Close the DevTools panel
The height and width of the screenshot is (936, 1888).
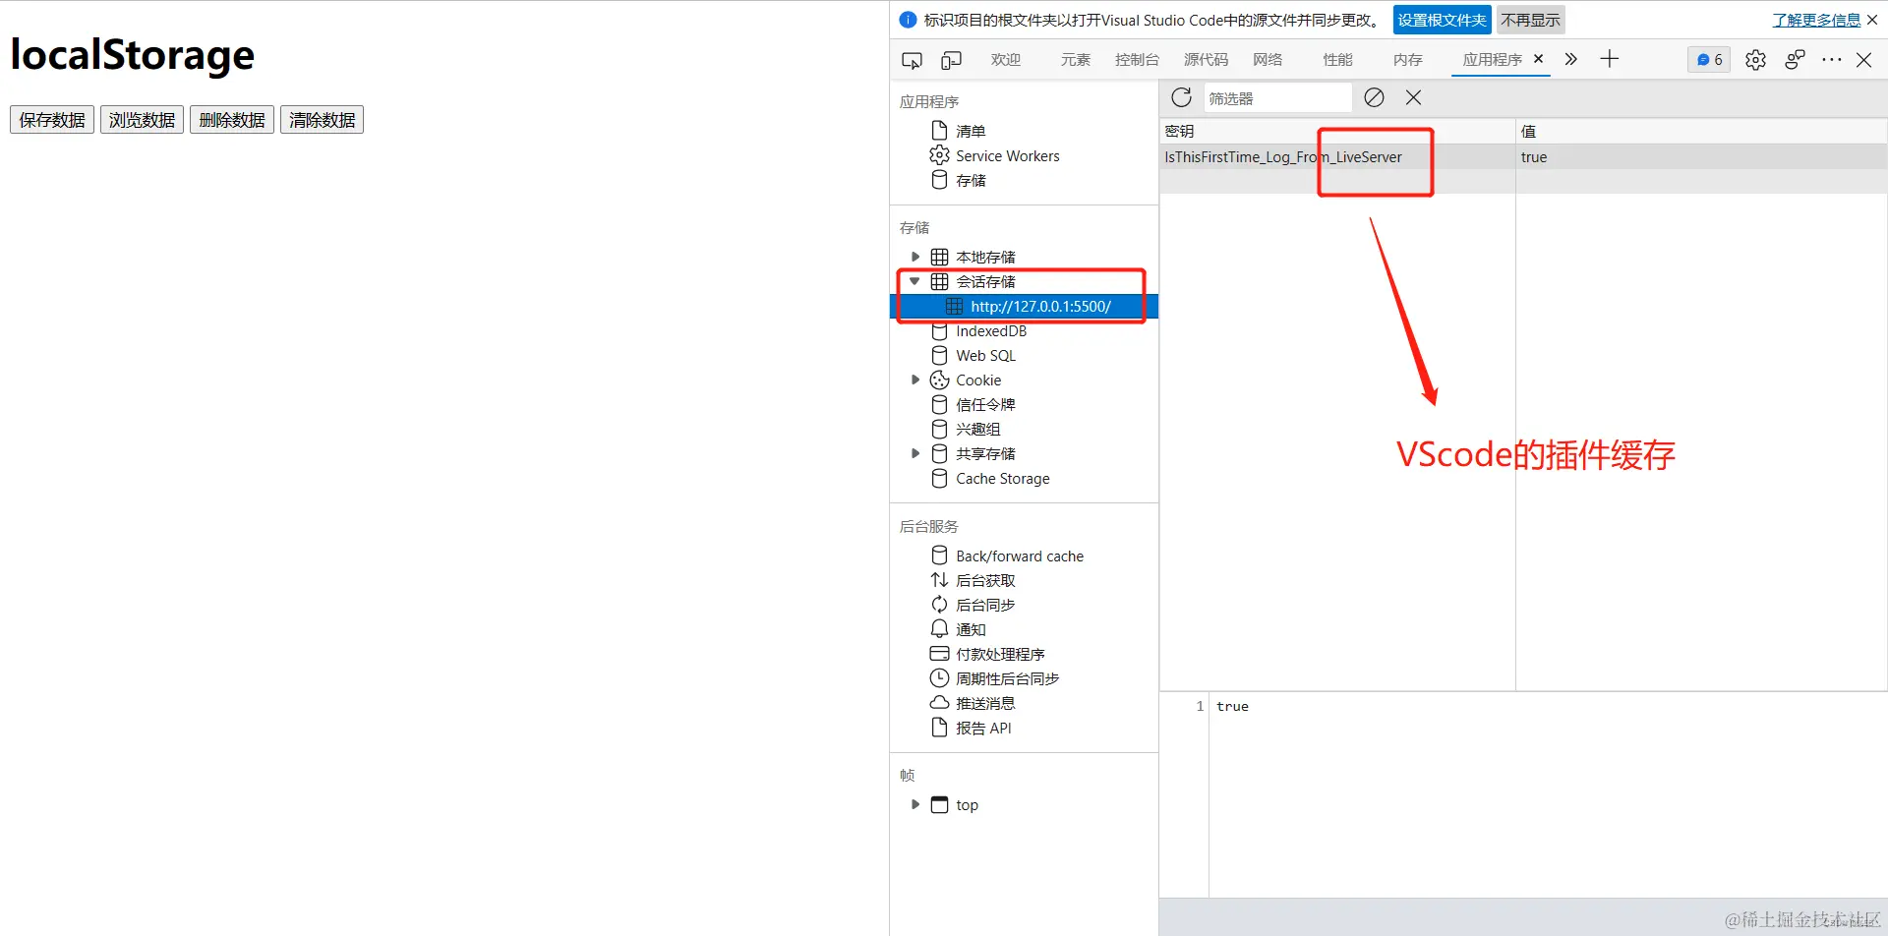pos(1863,60)
